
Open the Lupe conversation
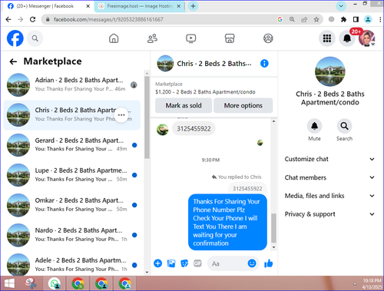pyautogui.click(x=72, y=175)
